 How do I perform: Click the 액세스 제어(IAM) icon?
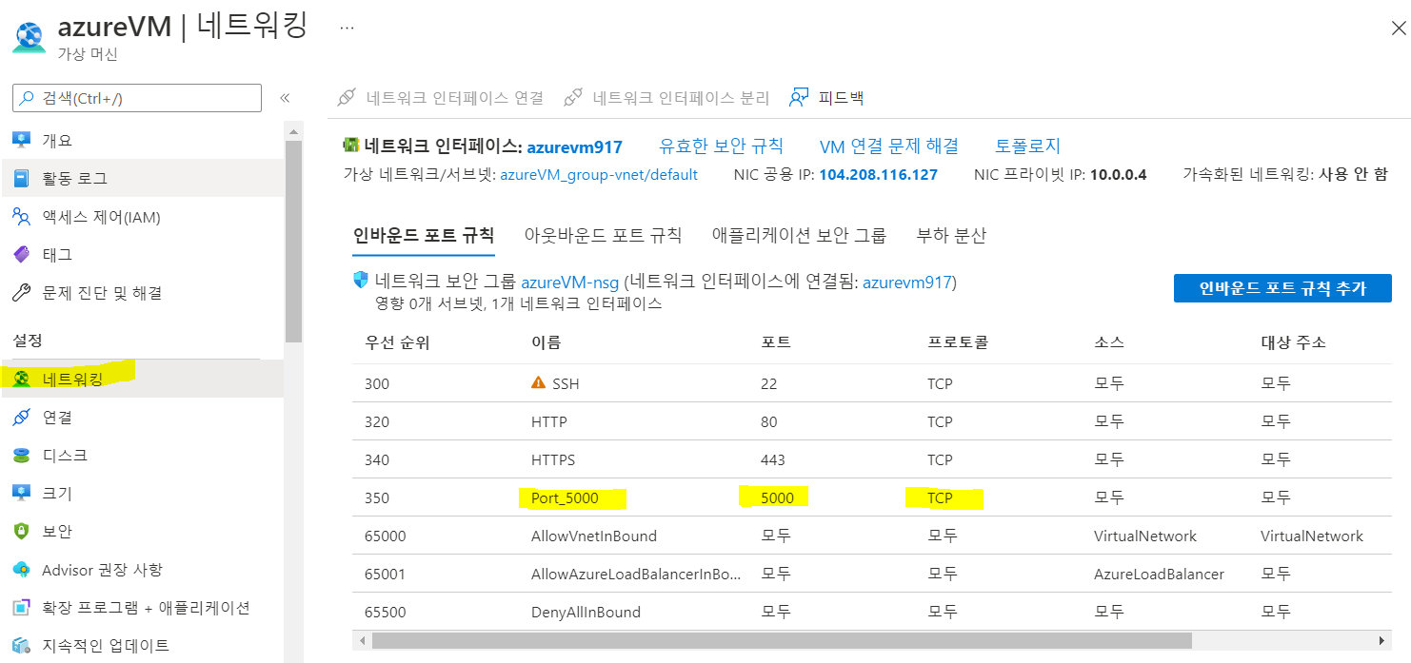(x=21, y=217)
